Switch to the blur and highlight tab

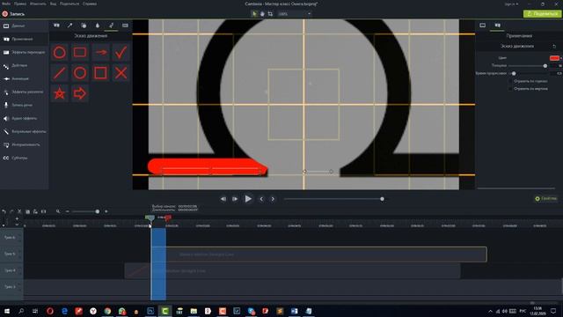98,26
